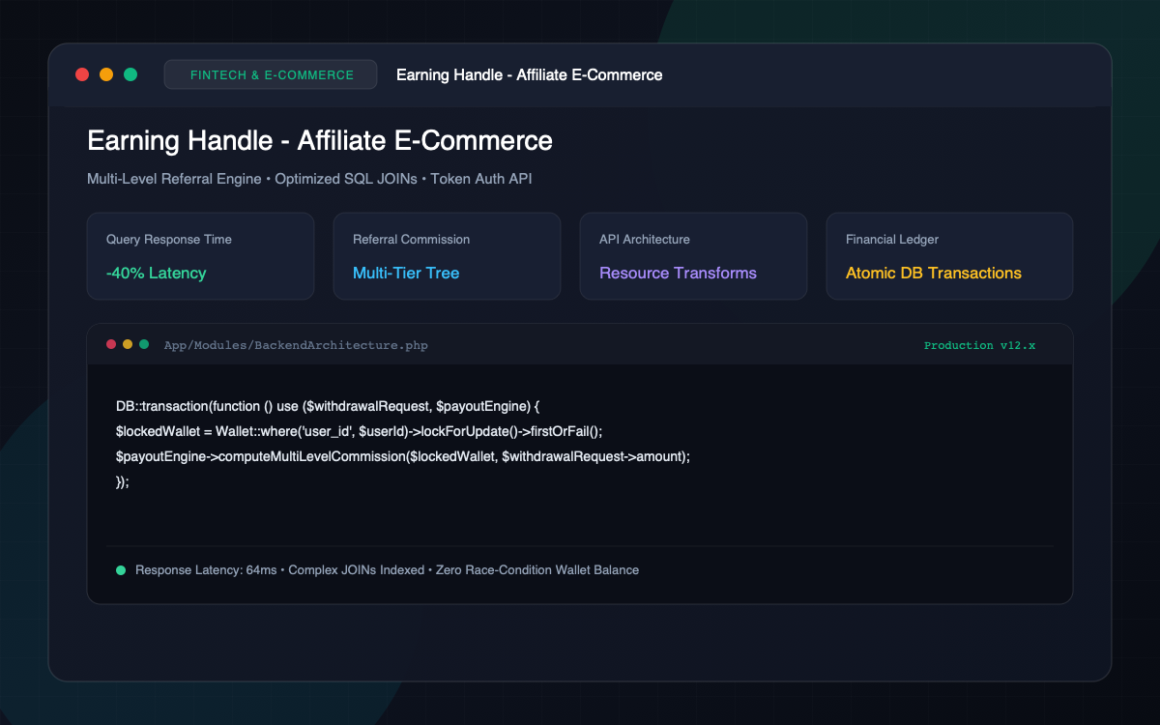Select the Financial Ledger label
1160x725 pixels.
coord(892,239)
